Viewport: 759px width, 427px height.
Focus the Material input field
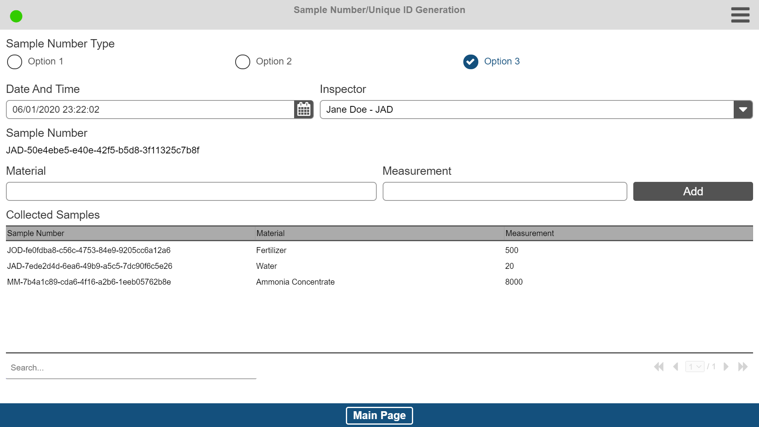tap(191, 191)
